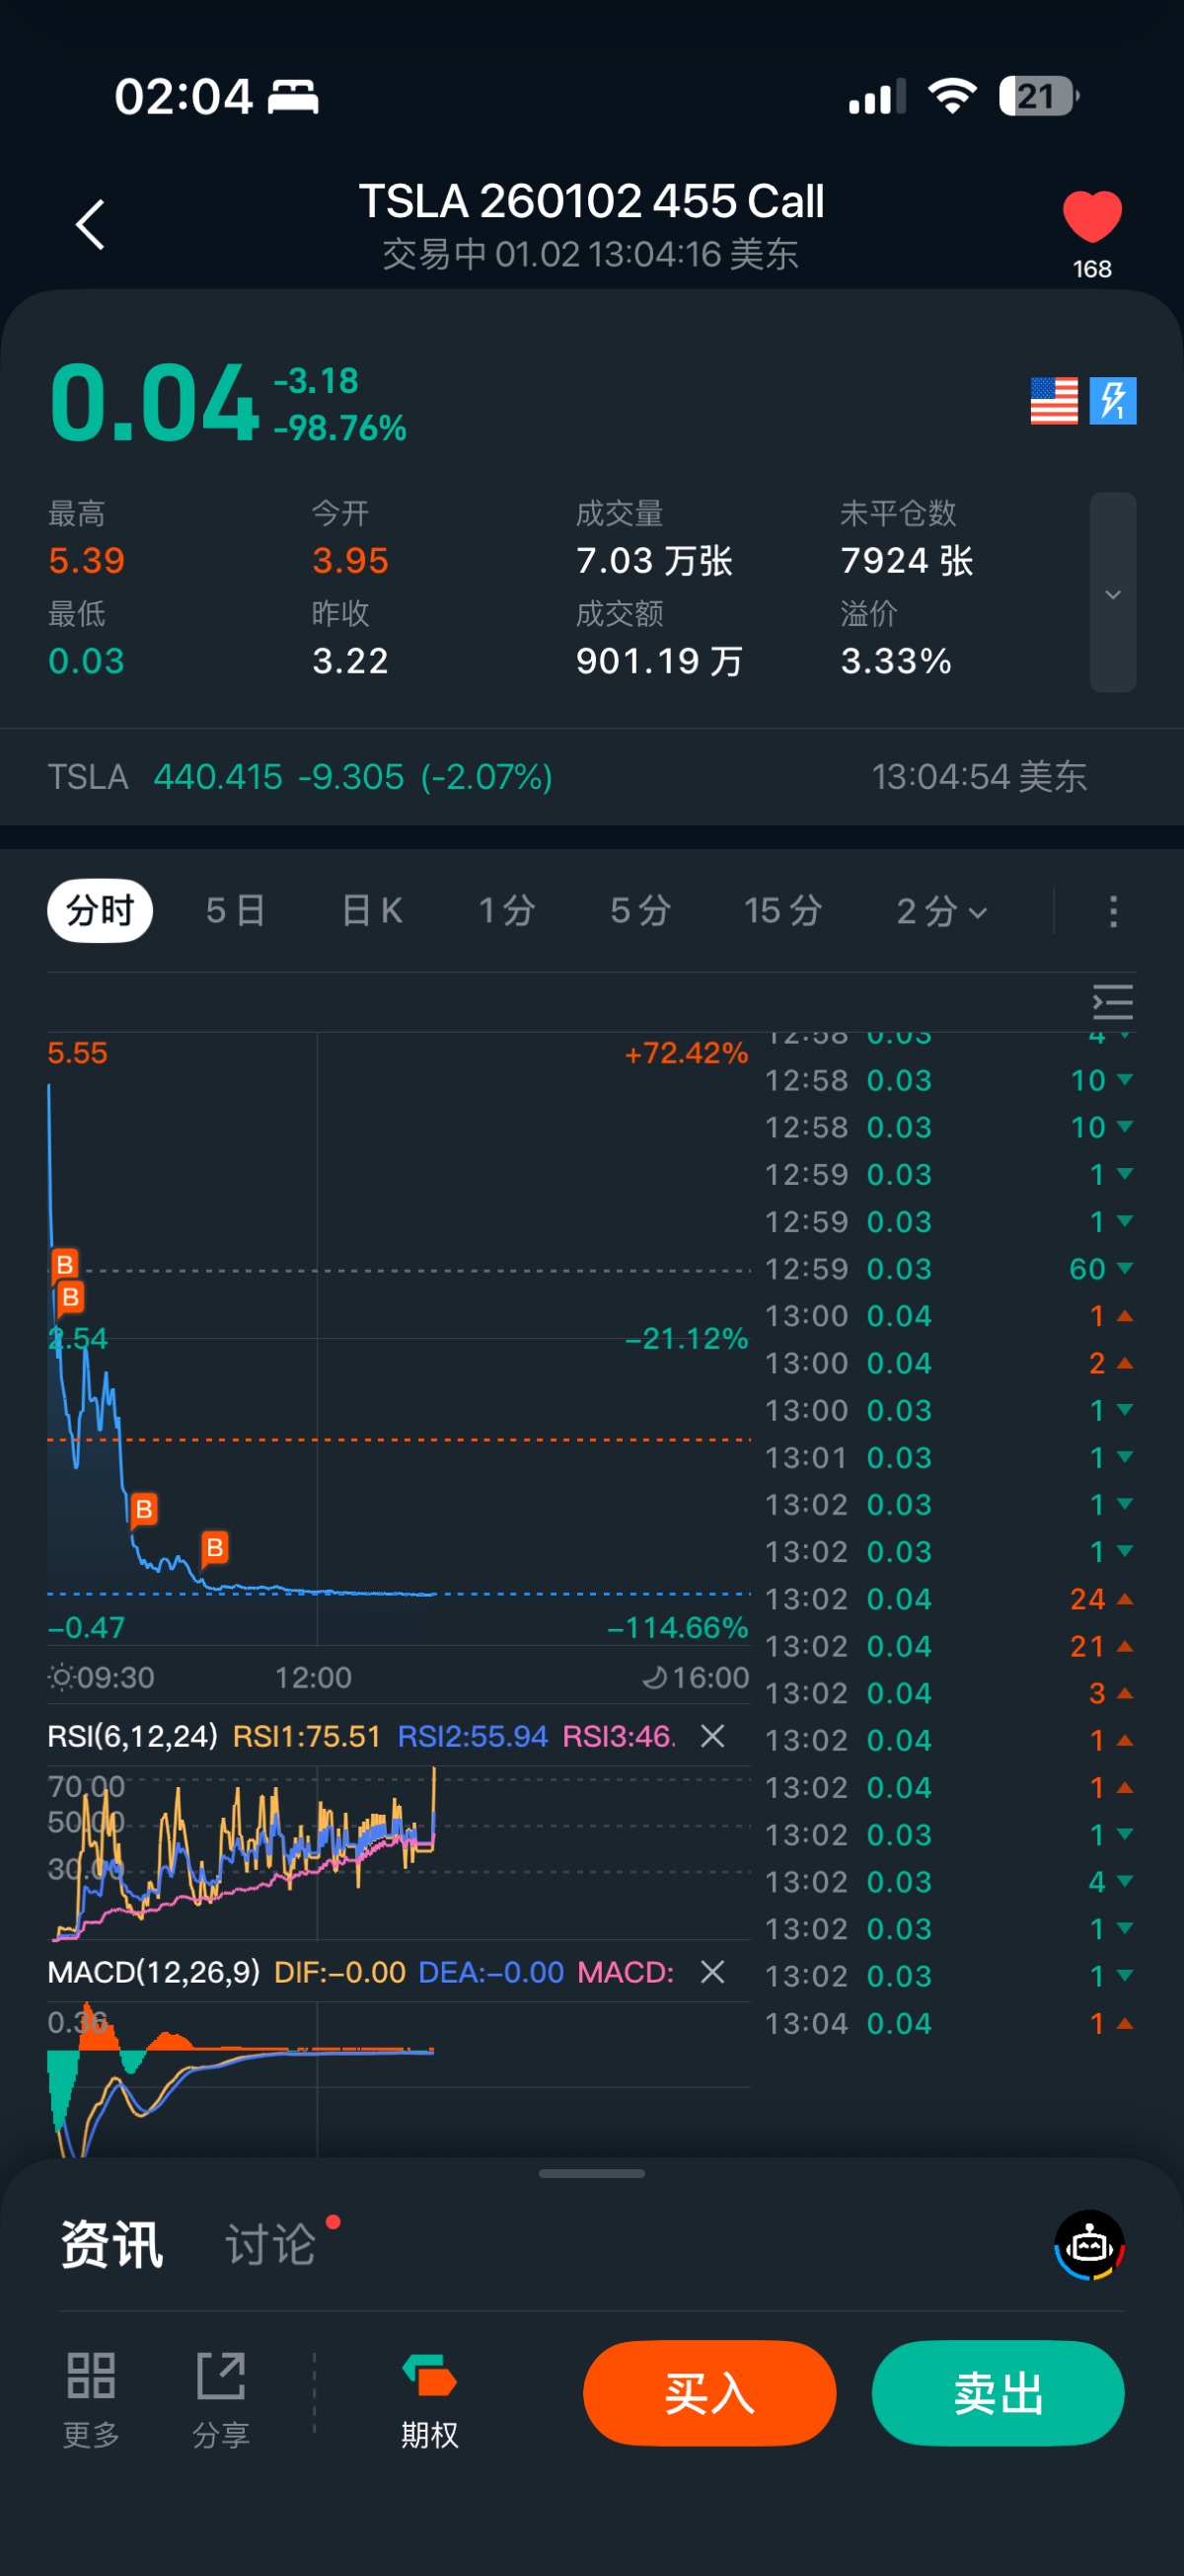Switch to the 日K chart tab
The width and height of the screenshot is (1184, 2576).
(x=372, y=910)
